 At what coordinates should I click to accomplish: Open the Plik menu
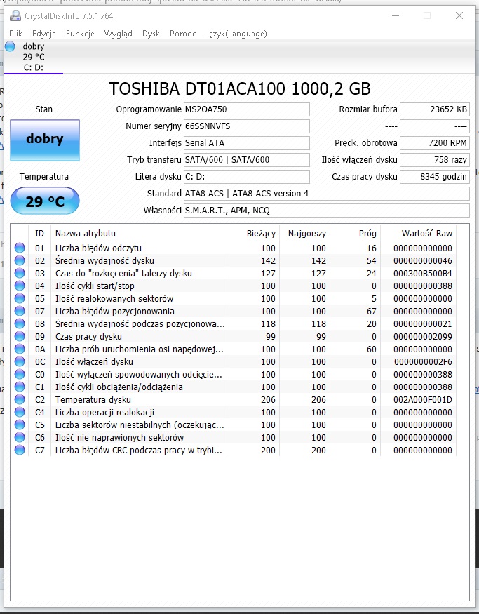(15, 34)
